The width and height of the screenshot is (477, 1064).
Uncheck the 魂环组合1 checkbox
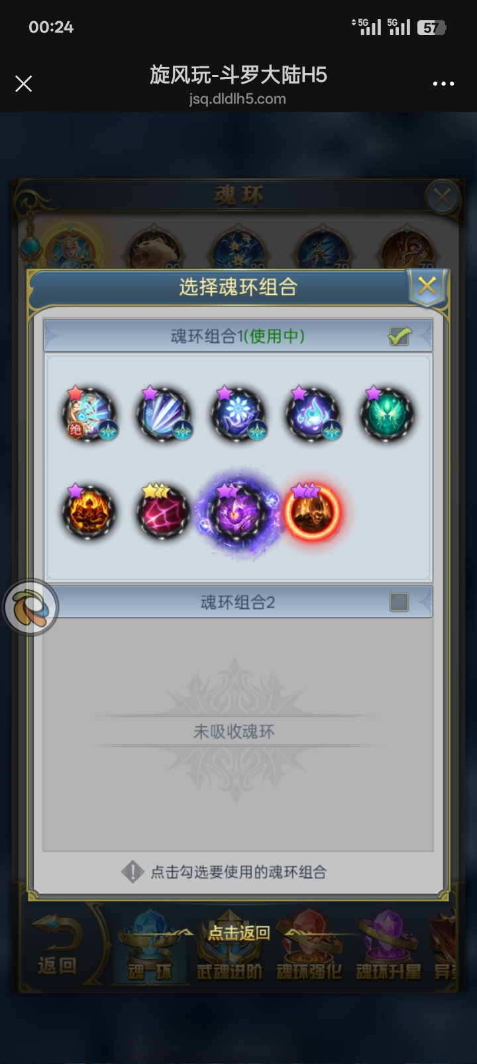click(399, 336)
